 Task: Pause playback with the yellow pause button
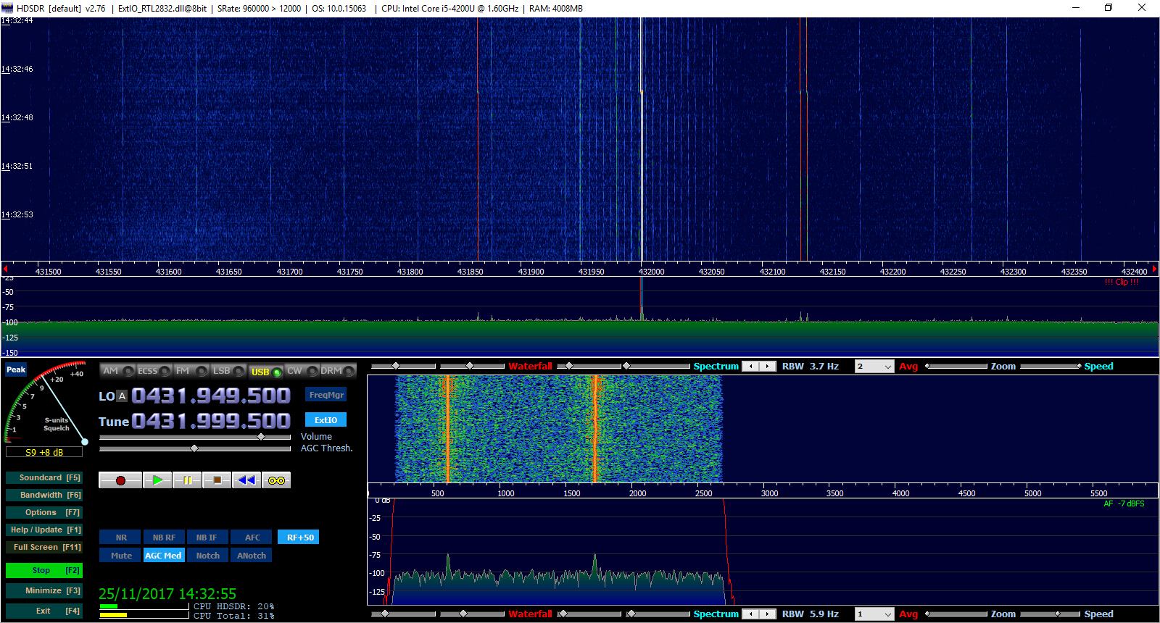(x=187, y=480)
